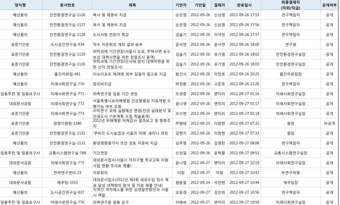Open the title 도시사방 전문가 특강

[111, 35]
